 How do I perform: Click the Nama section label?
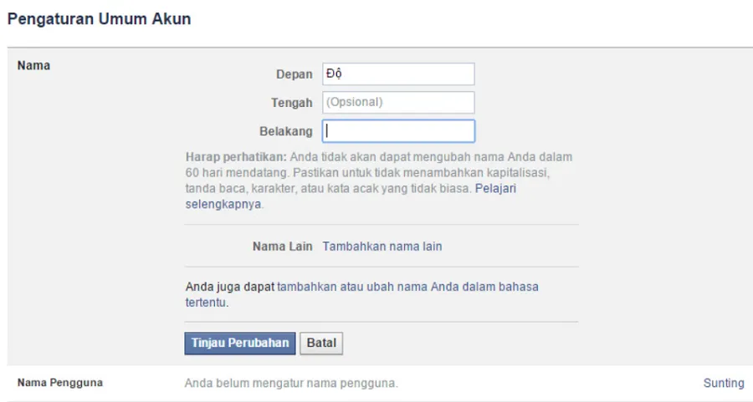[x=33, y=65]
